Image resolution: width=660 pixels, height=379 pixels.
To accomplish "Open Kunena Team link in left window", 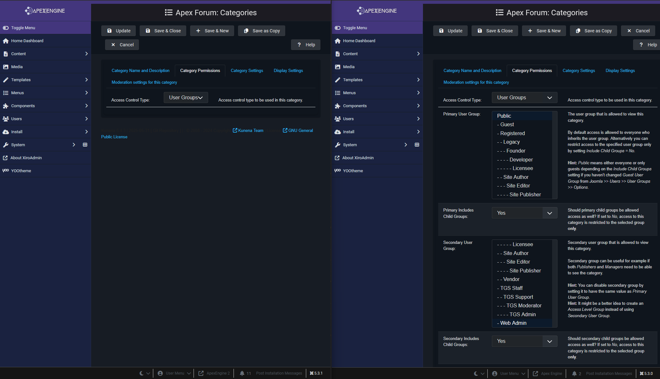I will click(248, 130).
